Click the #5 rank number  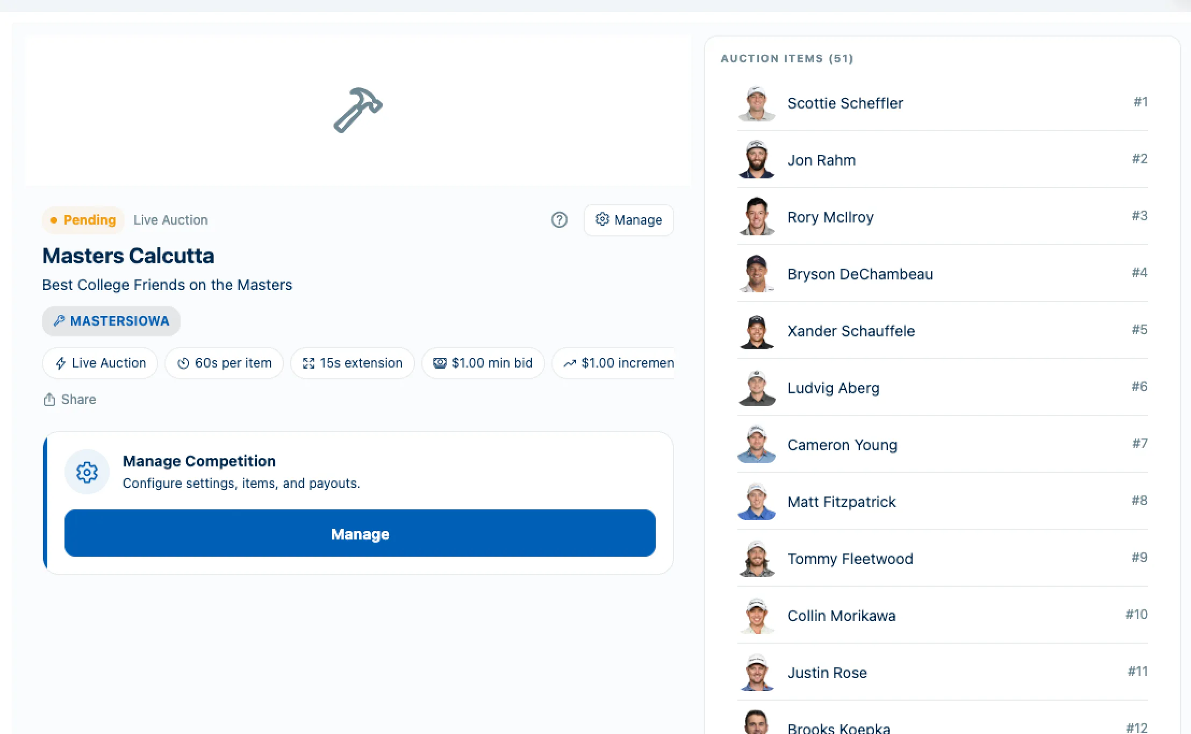[1139, 329]
